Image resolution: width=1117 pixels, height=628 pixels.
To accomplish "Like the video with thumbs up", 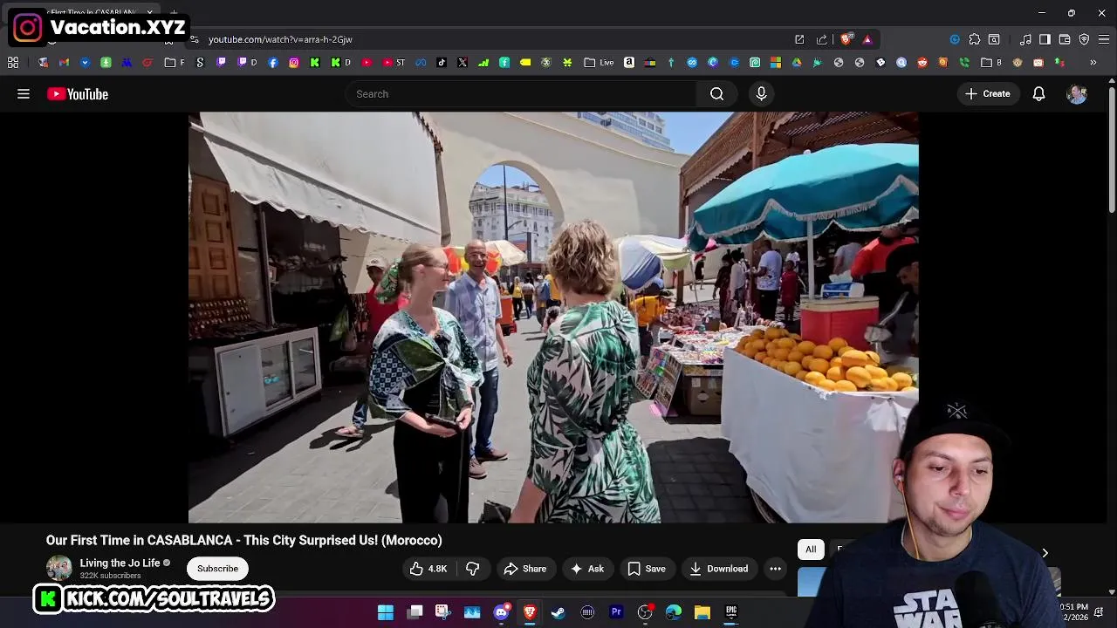I will pyautogui.click(x=428, y=569).
